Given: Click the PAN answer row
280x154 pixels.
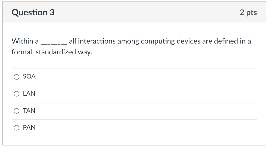Looking at the screenshot, I should tap(134, 128).
